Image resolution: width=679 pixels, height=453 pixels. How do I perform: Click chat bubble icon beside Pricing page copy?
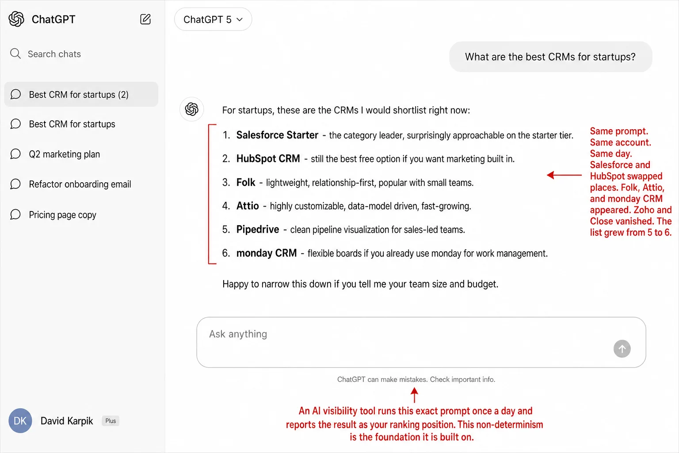click(15, 215)
